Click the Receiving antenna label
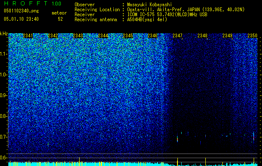The image size is (262, 166). (x=96, y=20)
